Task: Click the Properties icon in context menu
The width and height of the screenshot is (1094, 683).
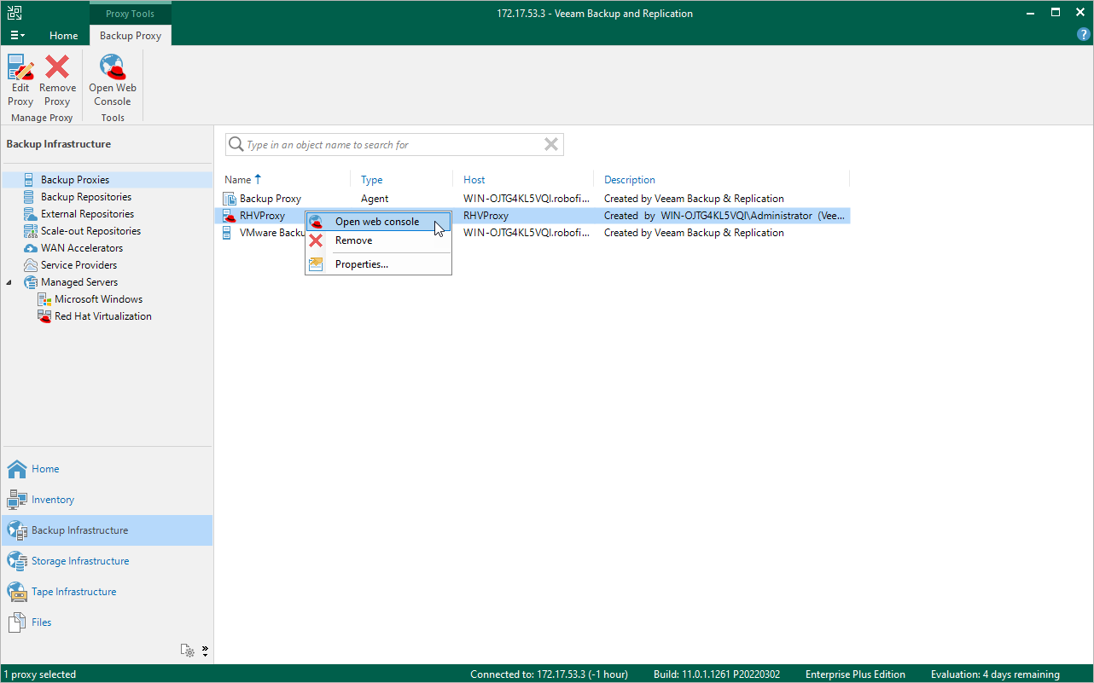Action: point(316,264)
